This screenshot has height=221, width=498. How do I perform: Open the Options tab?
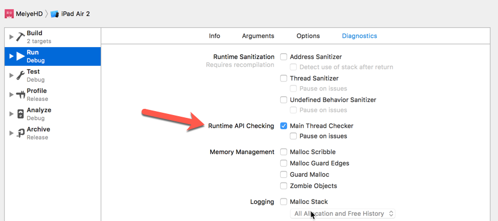coord(308,36)
